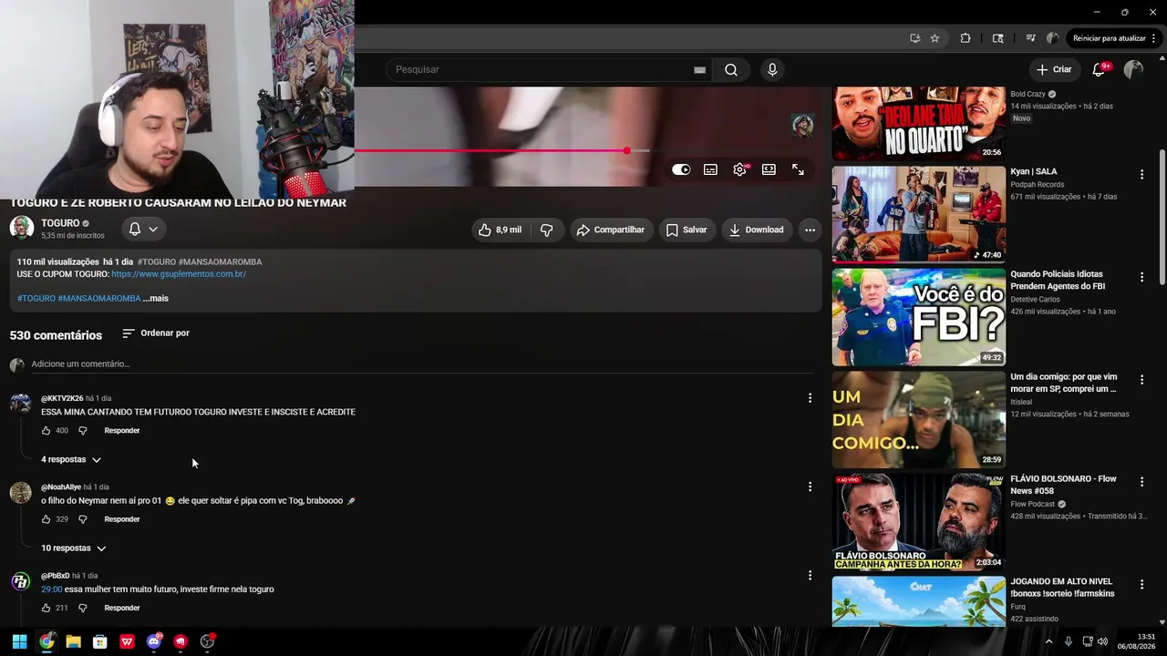
Task: Open Discord from the taskbar
Action: [154, 641]
